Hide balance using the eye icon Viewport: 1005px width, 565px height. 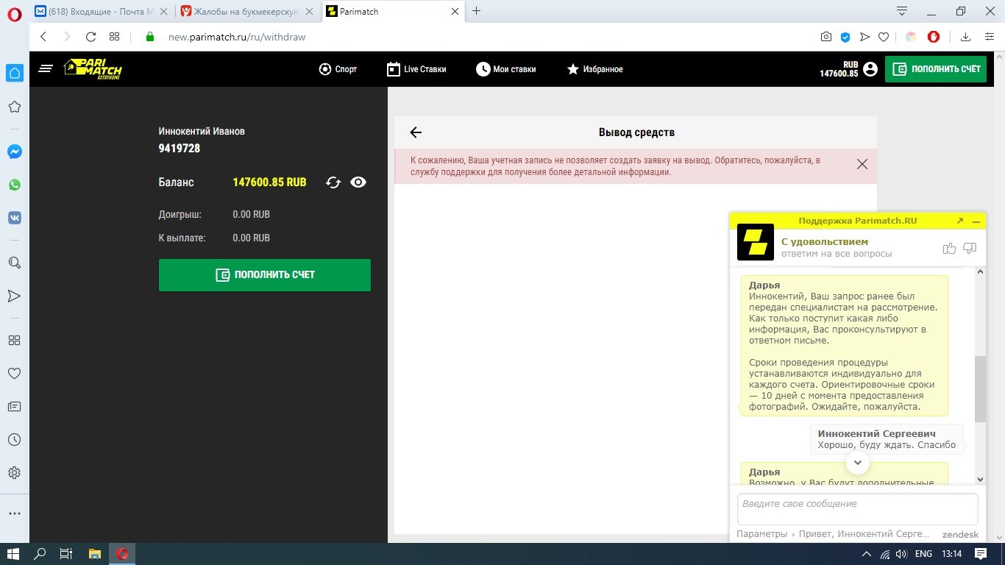[358, 182]
